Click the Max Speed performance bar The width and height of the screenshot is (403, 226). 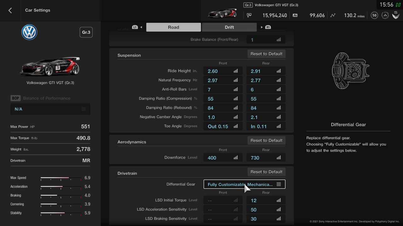[61, 178]
